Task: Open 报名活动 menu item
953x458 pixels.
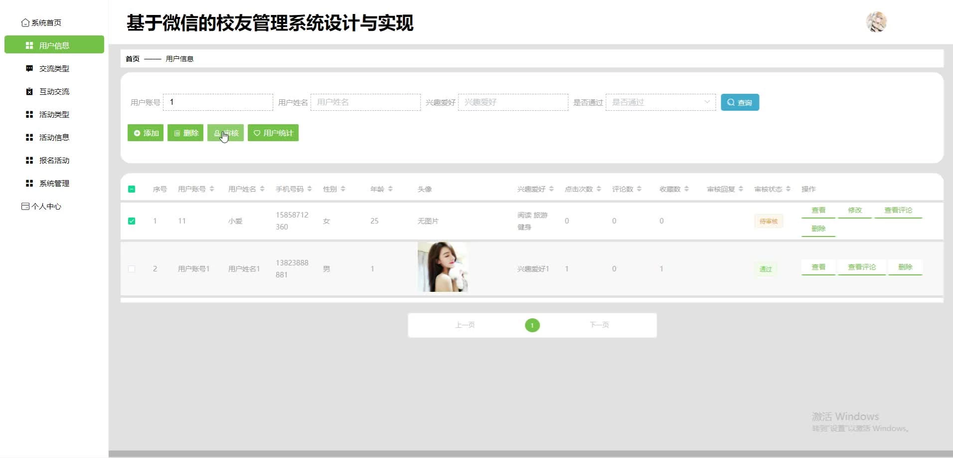Action: pos(54,160)
